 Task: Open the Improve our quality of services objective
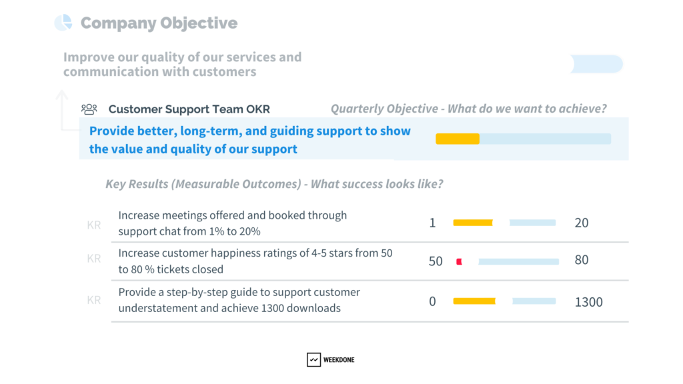[182, 64]
